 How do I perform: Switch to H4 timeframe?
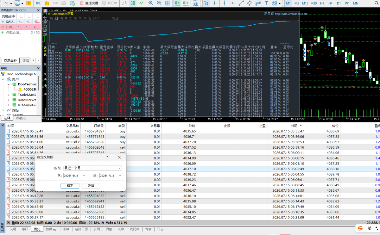coord(331,3)
